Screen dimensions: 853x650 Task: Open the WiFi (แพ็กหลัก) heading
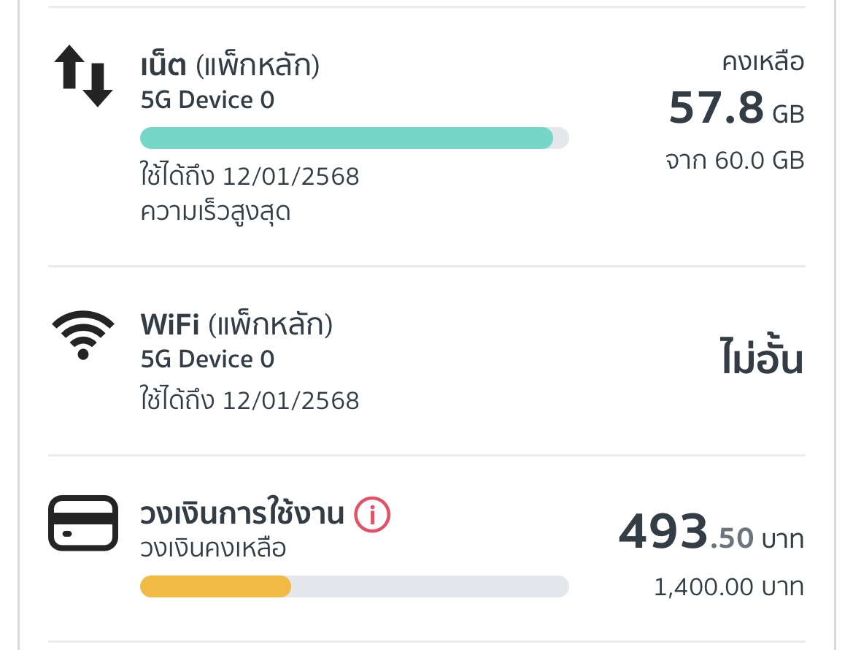(x=236, y=325)
